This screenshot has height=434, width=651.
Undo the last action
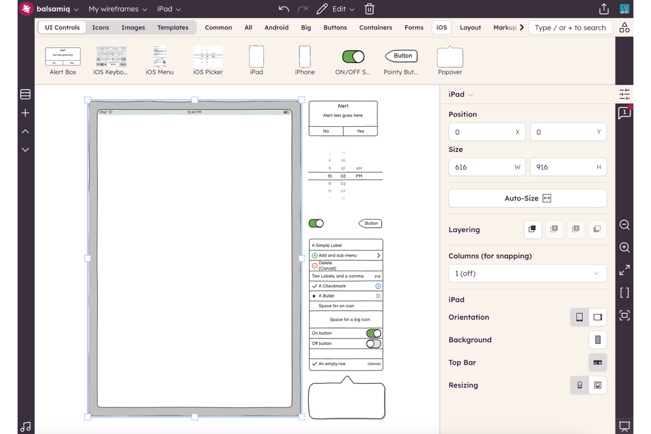pyautogui.click(x=284, y=9)
